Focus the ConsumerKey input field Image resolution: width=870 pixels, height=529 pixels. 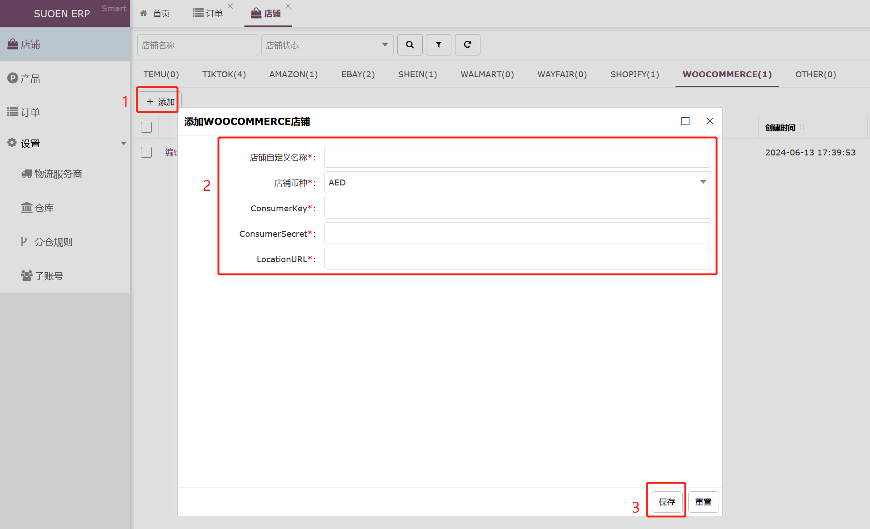[518, 208]
